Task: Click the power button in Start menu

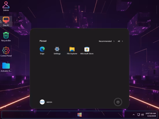Action: (x=118, y=102)
